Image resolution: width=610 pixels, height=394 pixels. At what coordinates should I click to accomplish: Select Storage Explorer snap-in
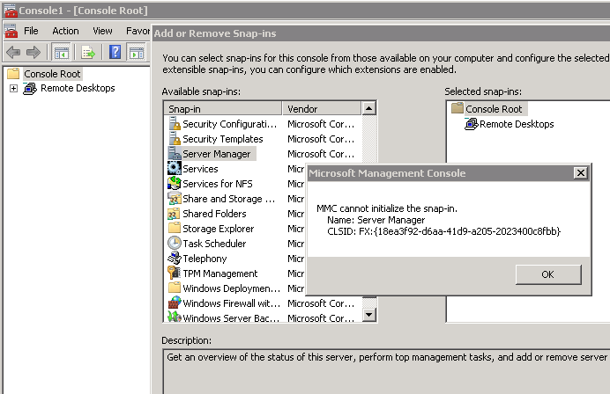pyautogui.click(x=219, y=229)
